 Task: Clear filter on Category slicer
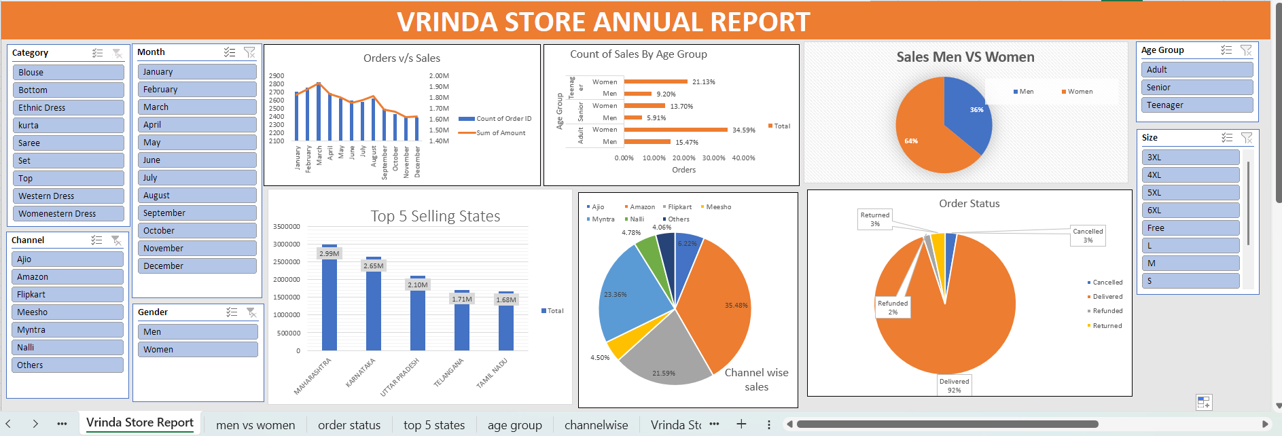117,53
